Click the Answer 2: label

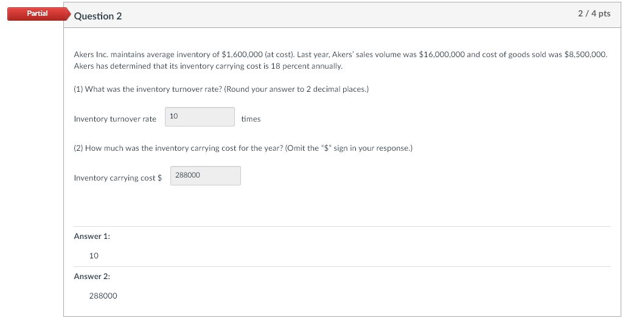(92, 277)
